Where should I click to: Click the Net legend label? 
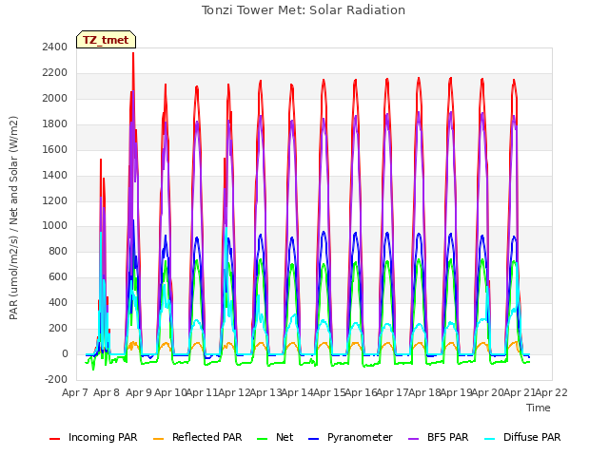click(285, 437)
